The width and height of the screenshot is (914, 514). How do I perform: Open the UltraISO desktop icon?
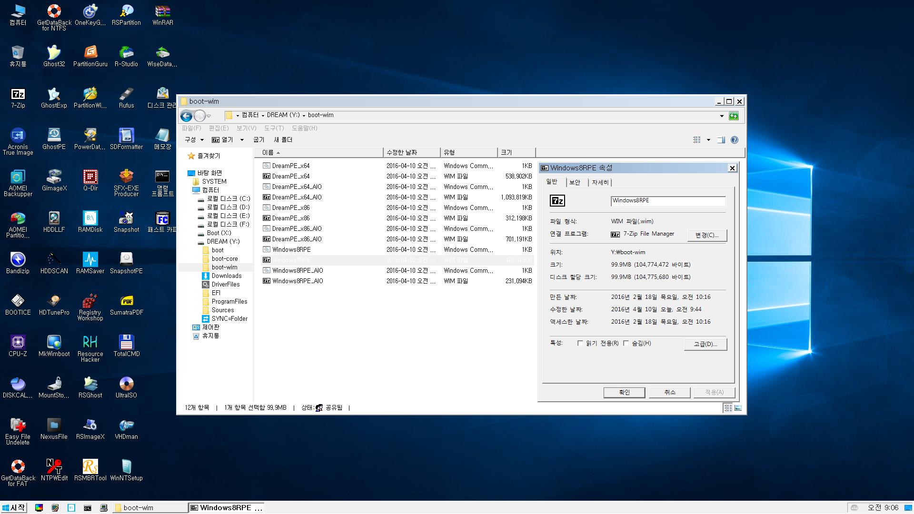126,387
